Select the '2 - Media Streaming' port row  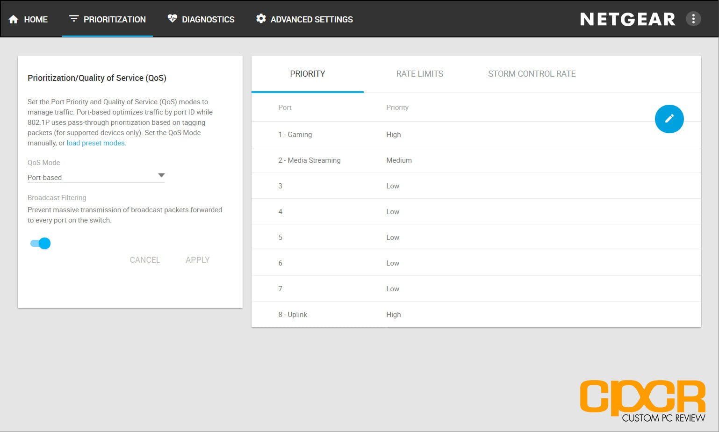(476, 160)
